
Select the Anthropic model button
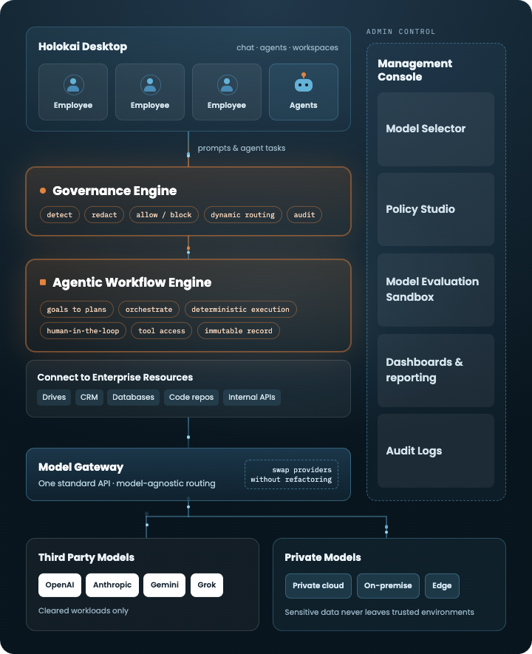click(x=112, y=585)
